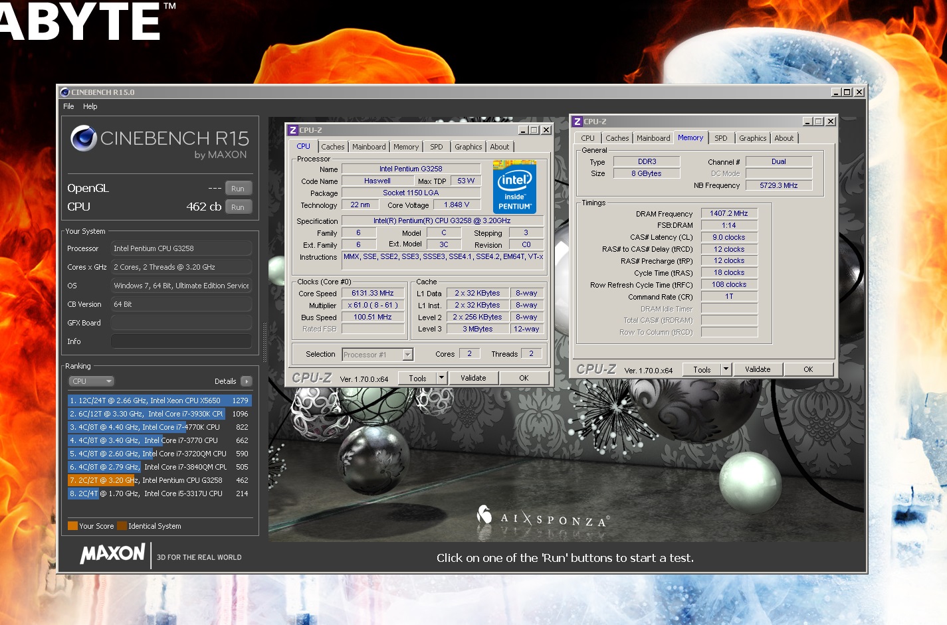Close the left CPU-Z window

click(546, 130)
